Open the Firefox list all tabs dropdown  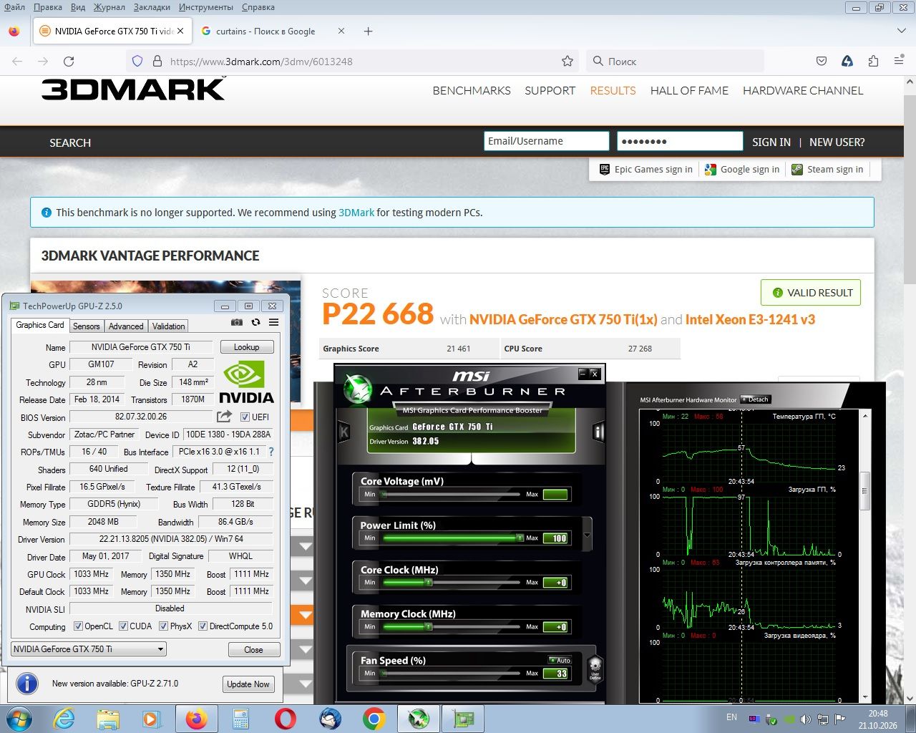pyautogui.click(x=902, y=31)
